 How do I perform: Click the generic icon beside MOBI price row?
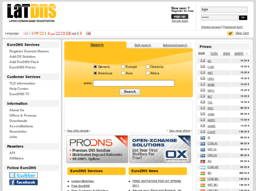pos(202,84)
